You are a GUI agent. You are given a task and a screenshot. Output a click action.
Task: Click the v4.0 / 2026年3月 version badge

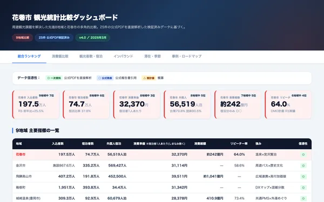tap(92, 38)
